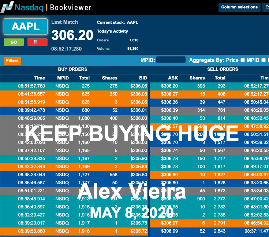The image size is (269, 237).
Task: Select buy order time 08:51:58.919
Action: [31, 102]
